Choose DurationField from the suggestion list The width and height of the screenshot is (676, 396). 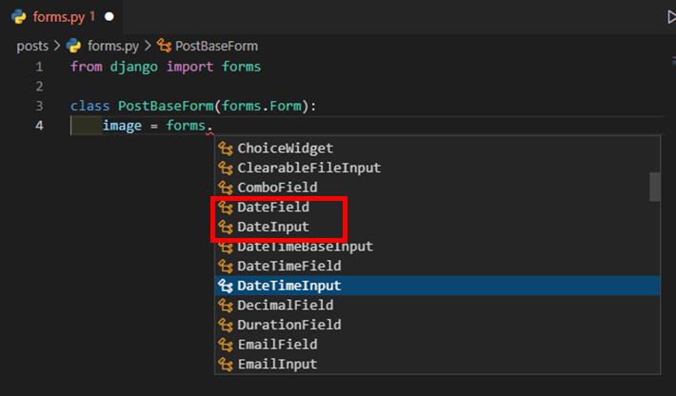[438, 325]
